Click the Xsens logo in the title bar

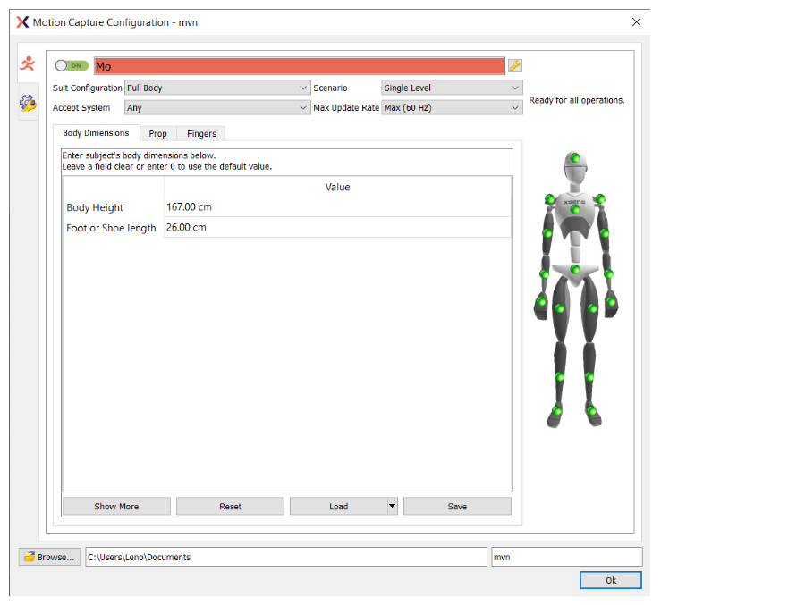click(x=22, y=22)
